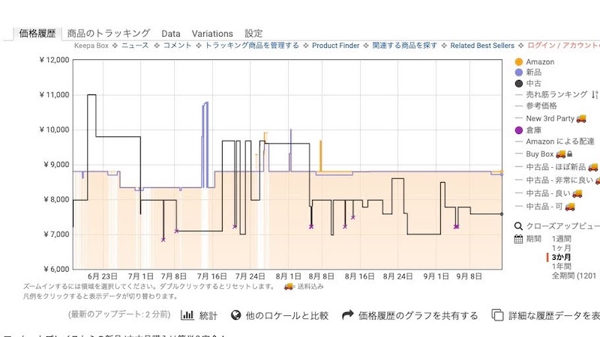The width and height of the screenshot is (600, 337).
Task: Click the truck icon beside New 3rd Party
Action: [x=581, y=118]
